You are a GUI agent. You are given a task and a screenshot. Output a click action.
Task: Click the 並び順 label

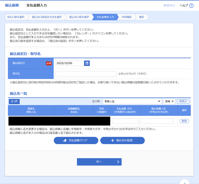tap(97, 101)
